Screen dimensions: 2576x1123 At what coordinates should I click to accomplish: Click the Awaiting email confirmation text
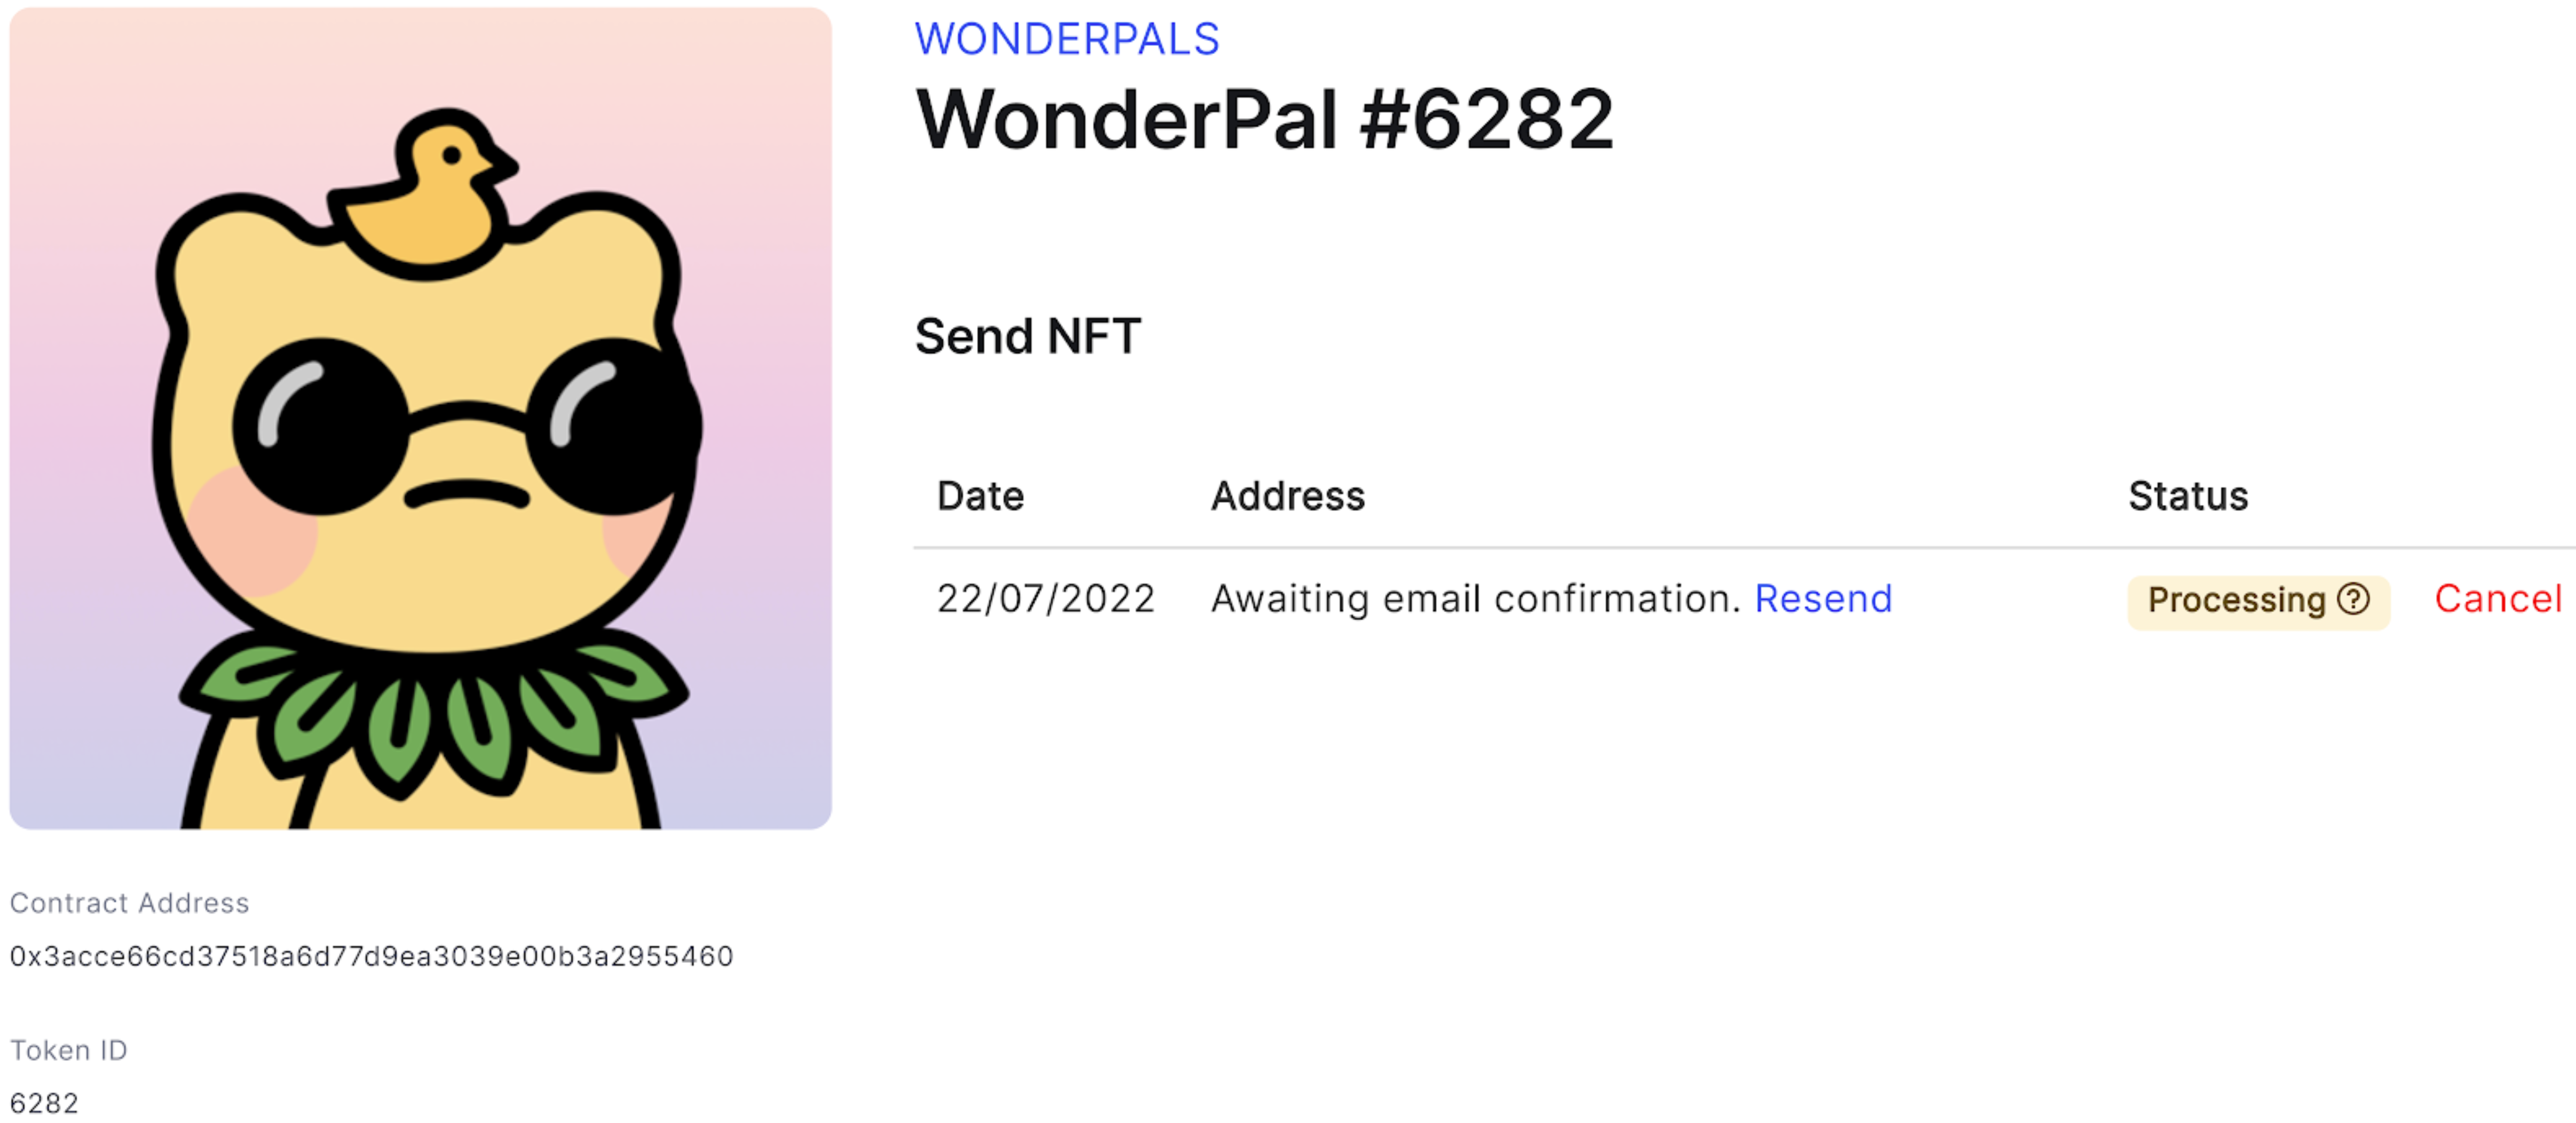click(1475, 599)
